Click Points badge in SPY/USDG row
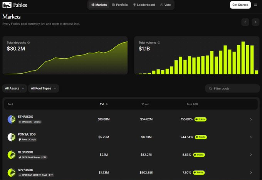This screenshot has width=262, height=180. 199,172
